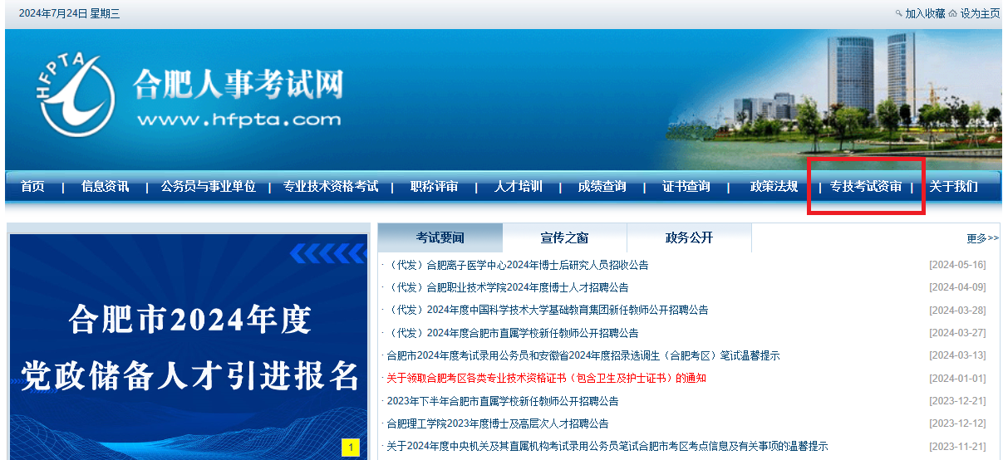The image size is (1003, 460).
Task: Open the 首页 menu item
Action: coord(32,187)
